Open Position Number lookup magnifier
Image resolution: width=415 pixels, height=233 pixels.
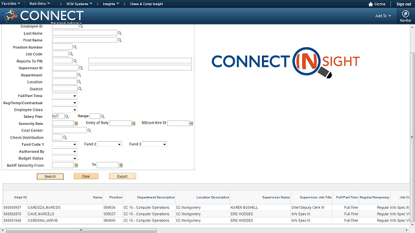click(x=75, y=47)
